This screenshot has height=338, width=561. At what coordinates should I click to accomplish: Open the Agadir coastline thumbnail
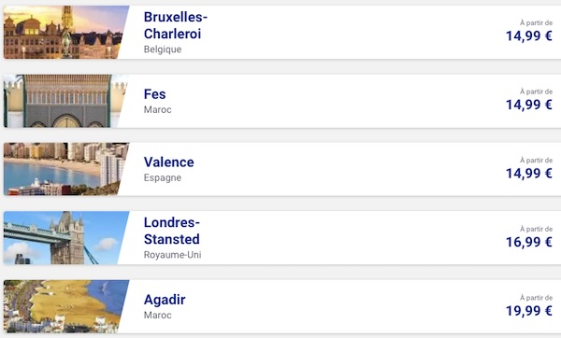(66, 306)
